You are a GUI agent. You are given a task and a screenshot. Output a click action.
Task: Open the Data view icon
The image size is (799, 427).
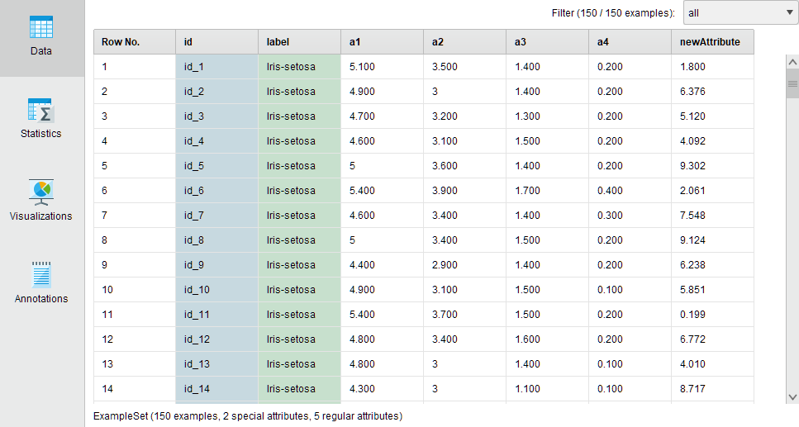click(x=41, y=28)
